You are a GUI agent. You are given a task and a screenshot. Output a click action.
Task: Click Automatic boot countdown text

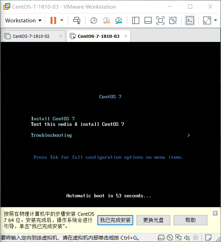click(x=108, y=196)
